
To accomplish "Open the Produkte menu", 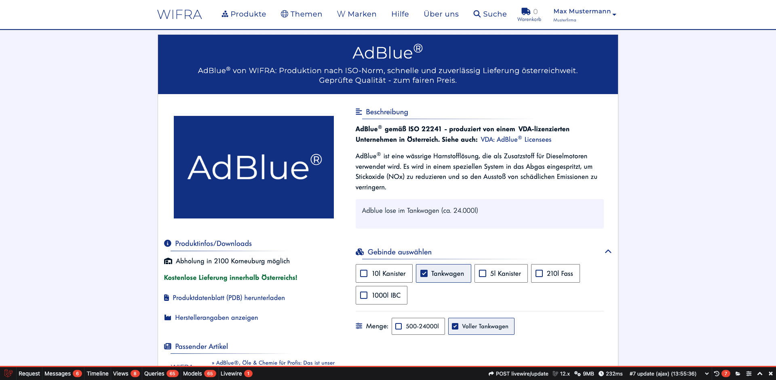I will (x=244, y=14).
